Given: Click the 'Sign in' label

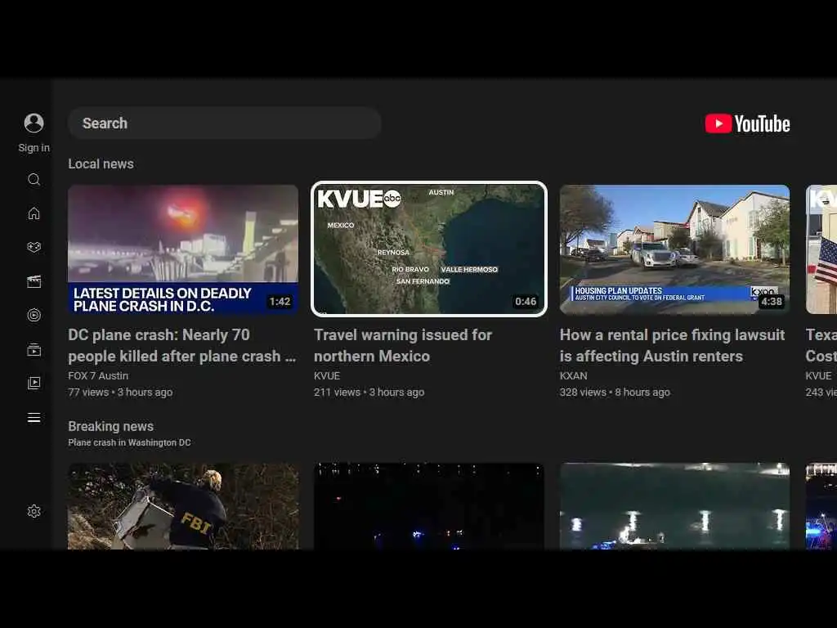Looking at the screenshot, I should click(34, 148).
